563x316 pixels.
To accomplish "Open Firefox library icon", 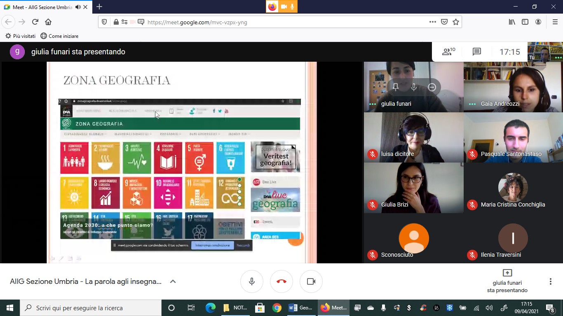I will coord(512,22).
